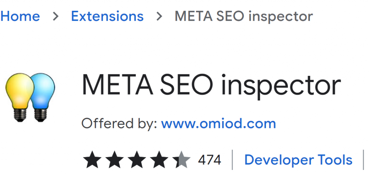Open the Extensions breadcrumb link
The image size is (369, 175).
pyautogui.click(x=107, y=16)
